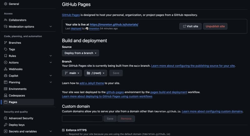Click the Rules icon in sidebar
250x136 pixels.
coord(6,56)
